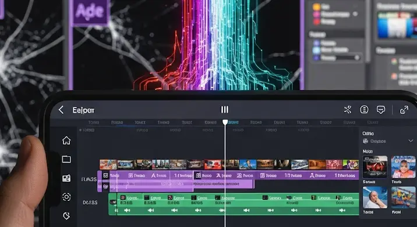Click the icon beside Deiapbos label
Viewport: 417px width, 227px height.
(366, 141)
